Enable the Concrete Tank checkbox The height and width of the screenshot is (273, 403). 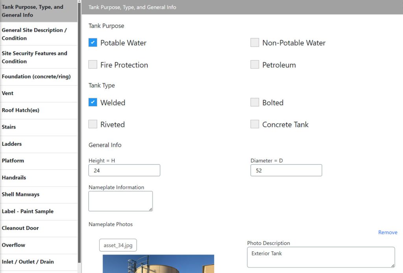255,124
